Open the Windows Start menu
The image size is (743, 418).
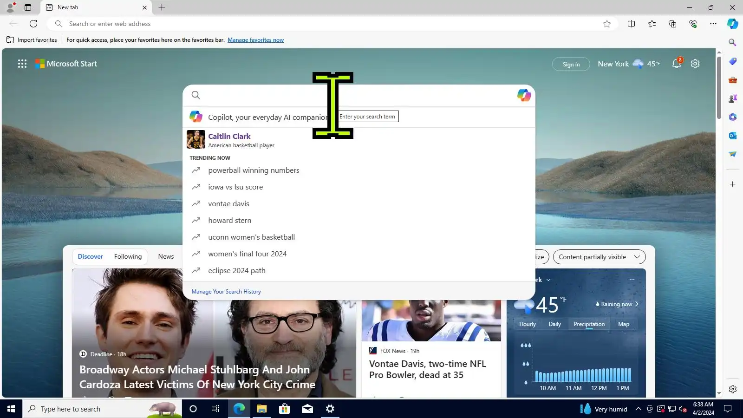[x=11, y=409]
